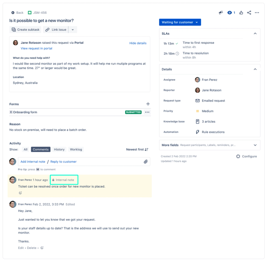Open Onboarding form more options menu
Viewport: 267px width, 262px height.
(x=147, y=112)
